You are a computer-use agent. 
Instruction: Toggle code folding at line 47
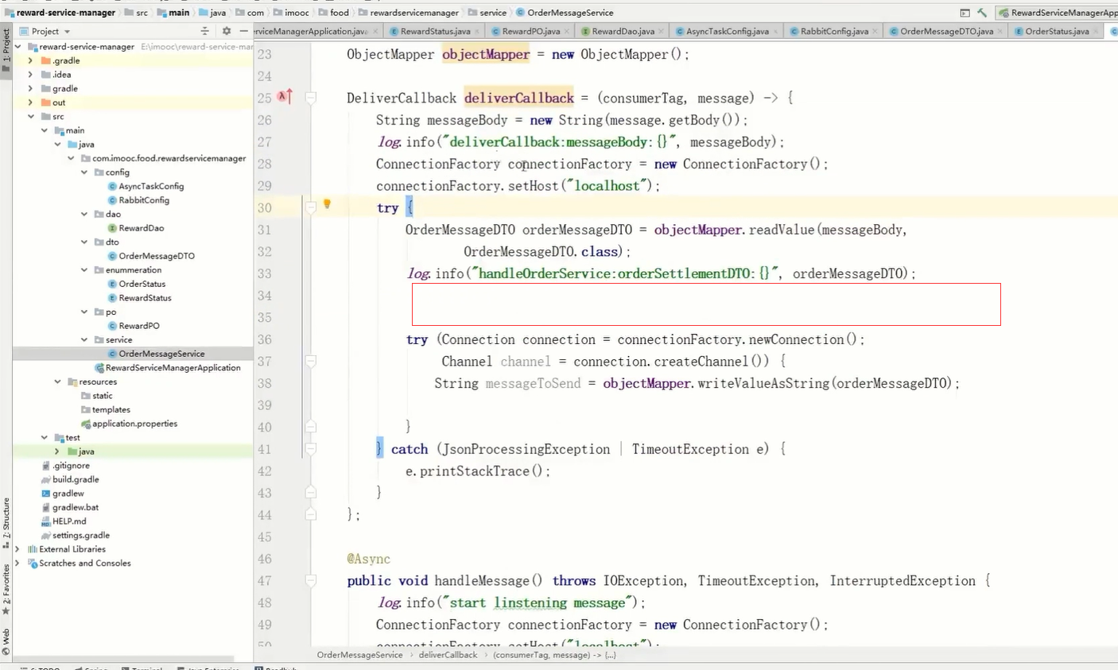(311, 581)
